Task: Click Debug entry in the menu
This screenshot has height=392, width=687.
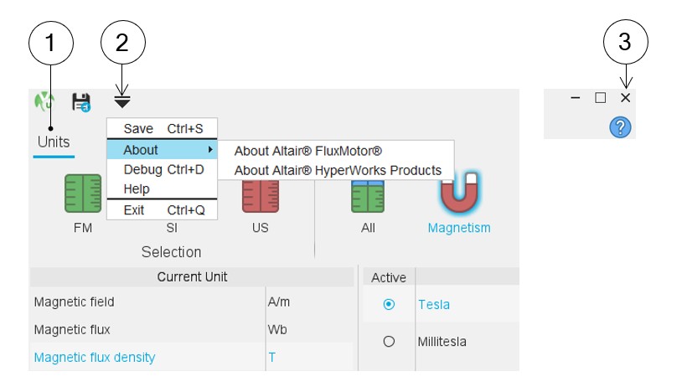Action: coord(162,169)
